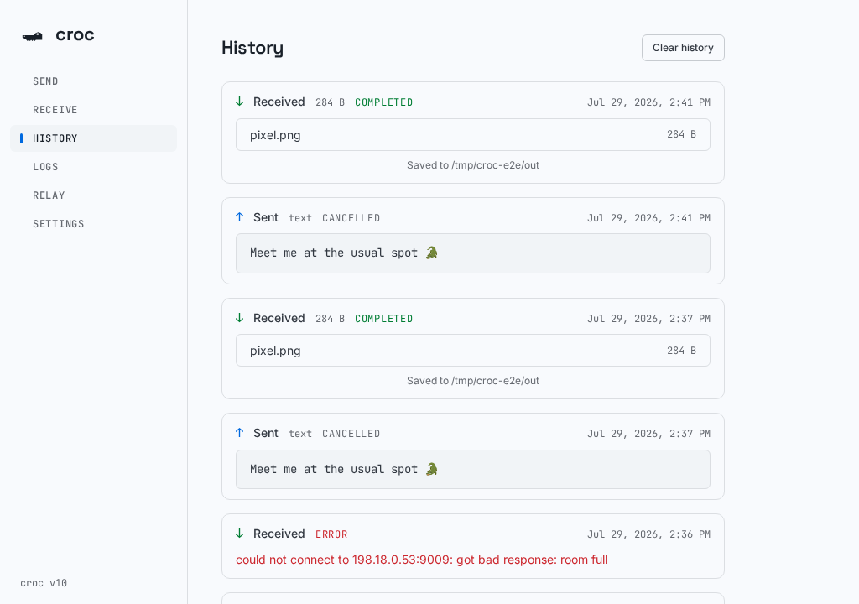Click the croc app title text
The image size is (859, 604).
point(75,35)
